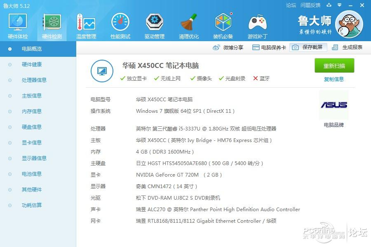Select 硬件健康 sidebar item
Image resolution: width=371 pixels, height=247 pixels.
[38, 65]
